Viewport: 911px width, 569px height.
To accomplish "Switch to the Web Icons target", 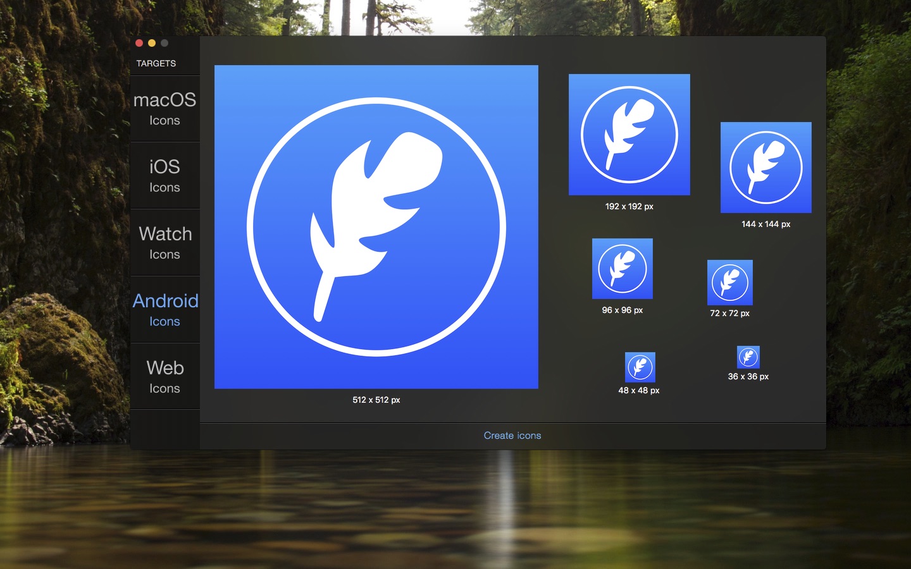I will (164, 377).
